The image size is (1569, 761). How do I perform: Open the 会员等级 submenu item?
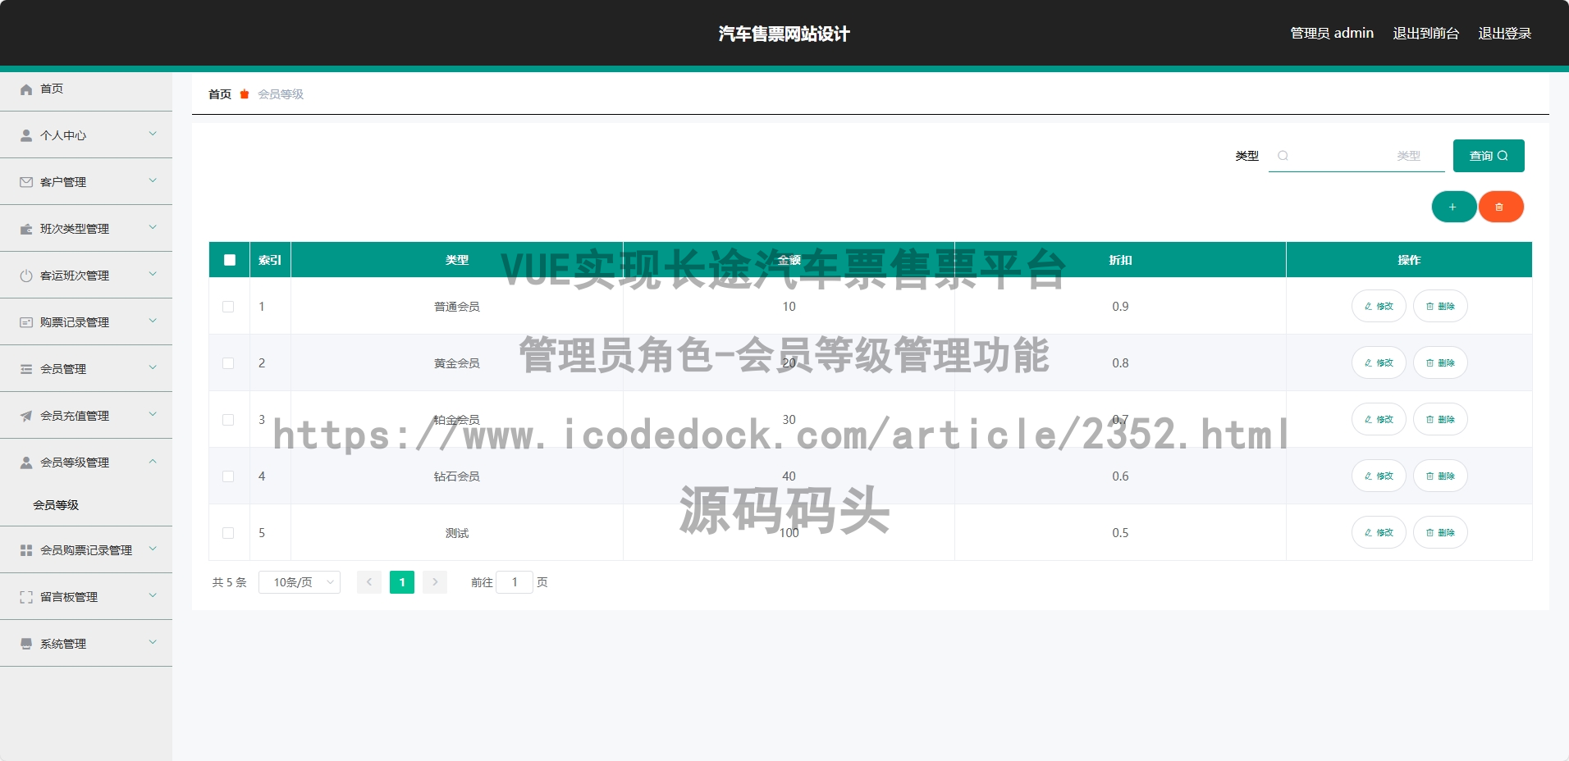tap(56, 505)
